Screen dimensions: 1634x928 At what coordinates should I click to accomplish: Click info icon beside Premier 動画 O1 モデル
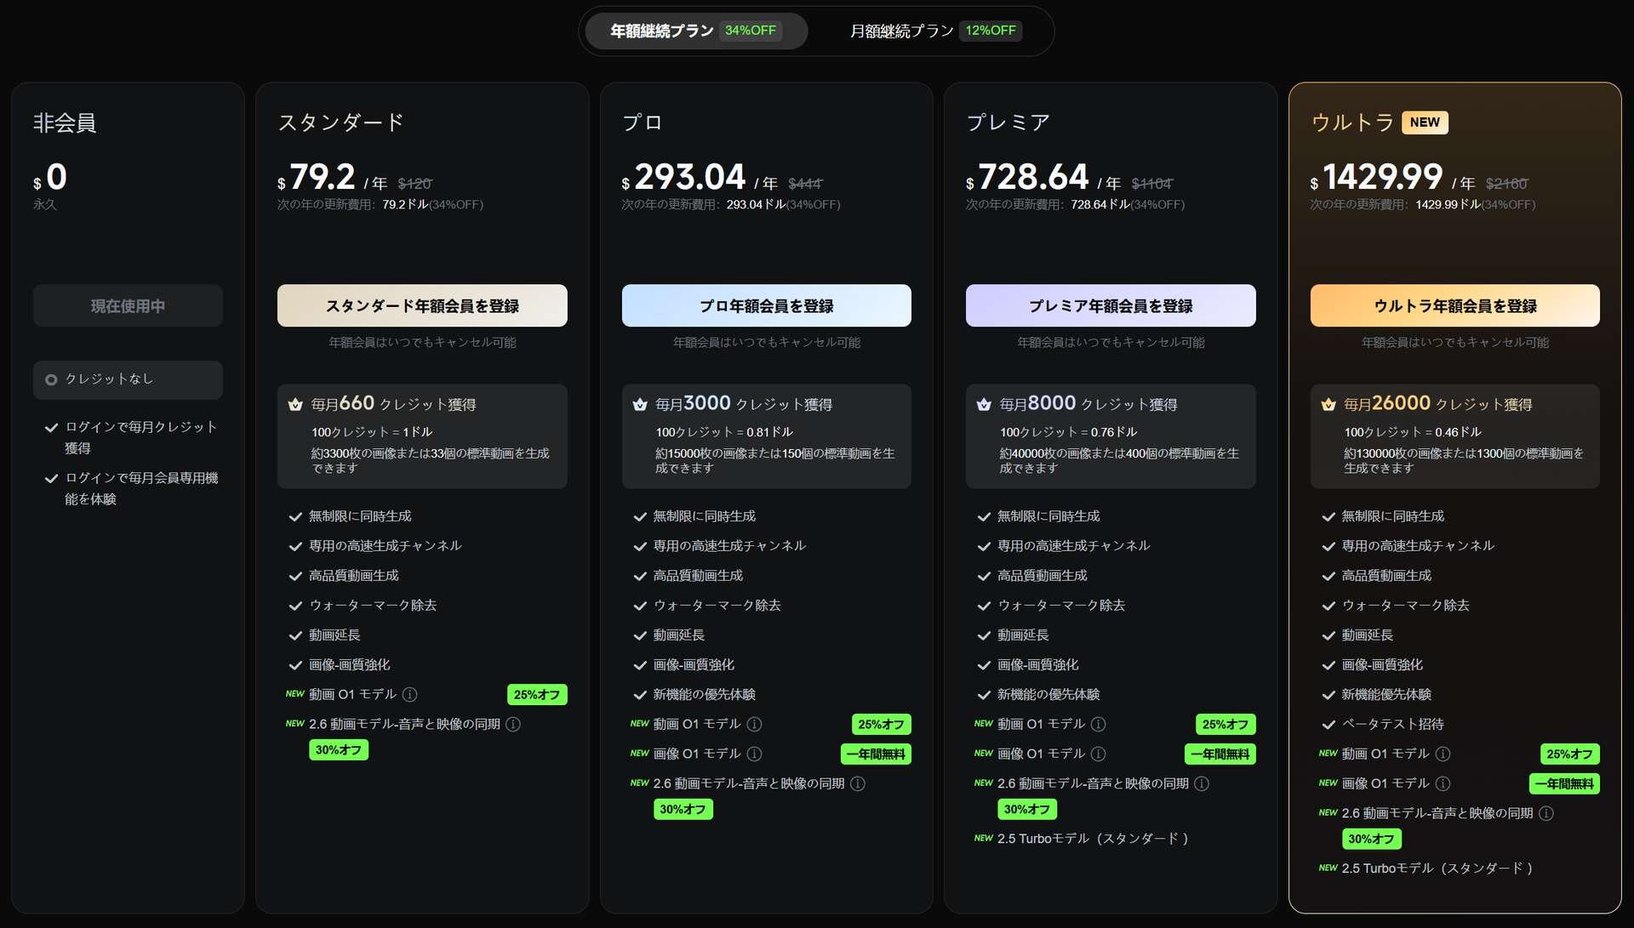(x=1098, y=725)
